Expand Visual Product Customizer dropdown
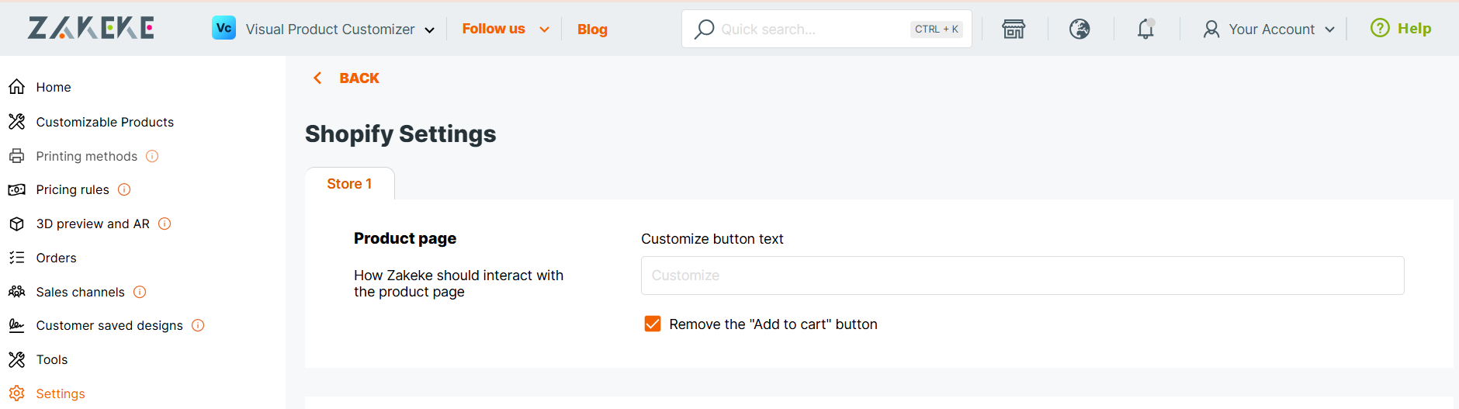 [324, 29]
